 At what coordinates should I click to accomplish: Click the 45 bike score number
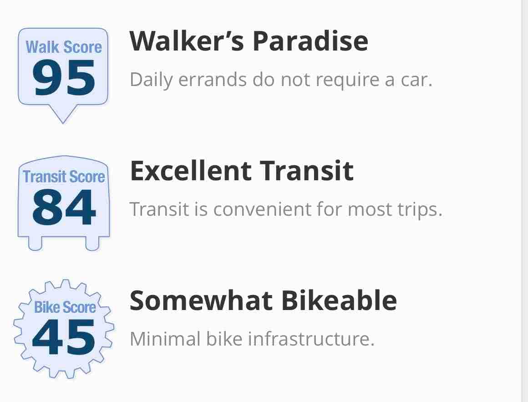pos(63,337)
